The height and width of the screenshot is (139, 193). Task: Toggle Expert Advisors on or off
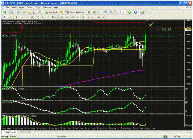75,12
